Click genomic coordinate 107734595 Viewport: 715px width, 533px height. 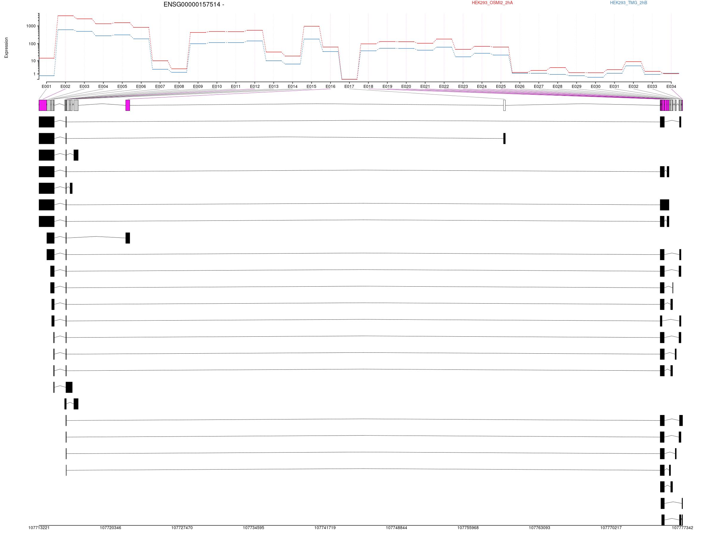254,528
